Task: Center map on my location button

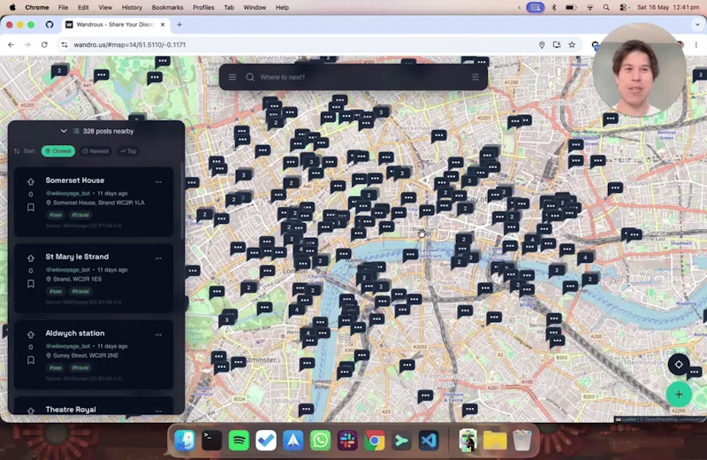Action: [x=679, y=364]
